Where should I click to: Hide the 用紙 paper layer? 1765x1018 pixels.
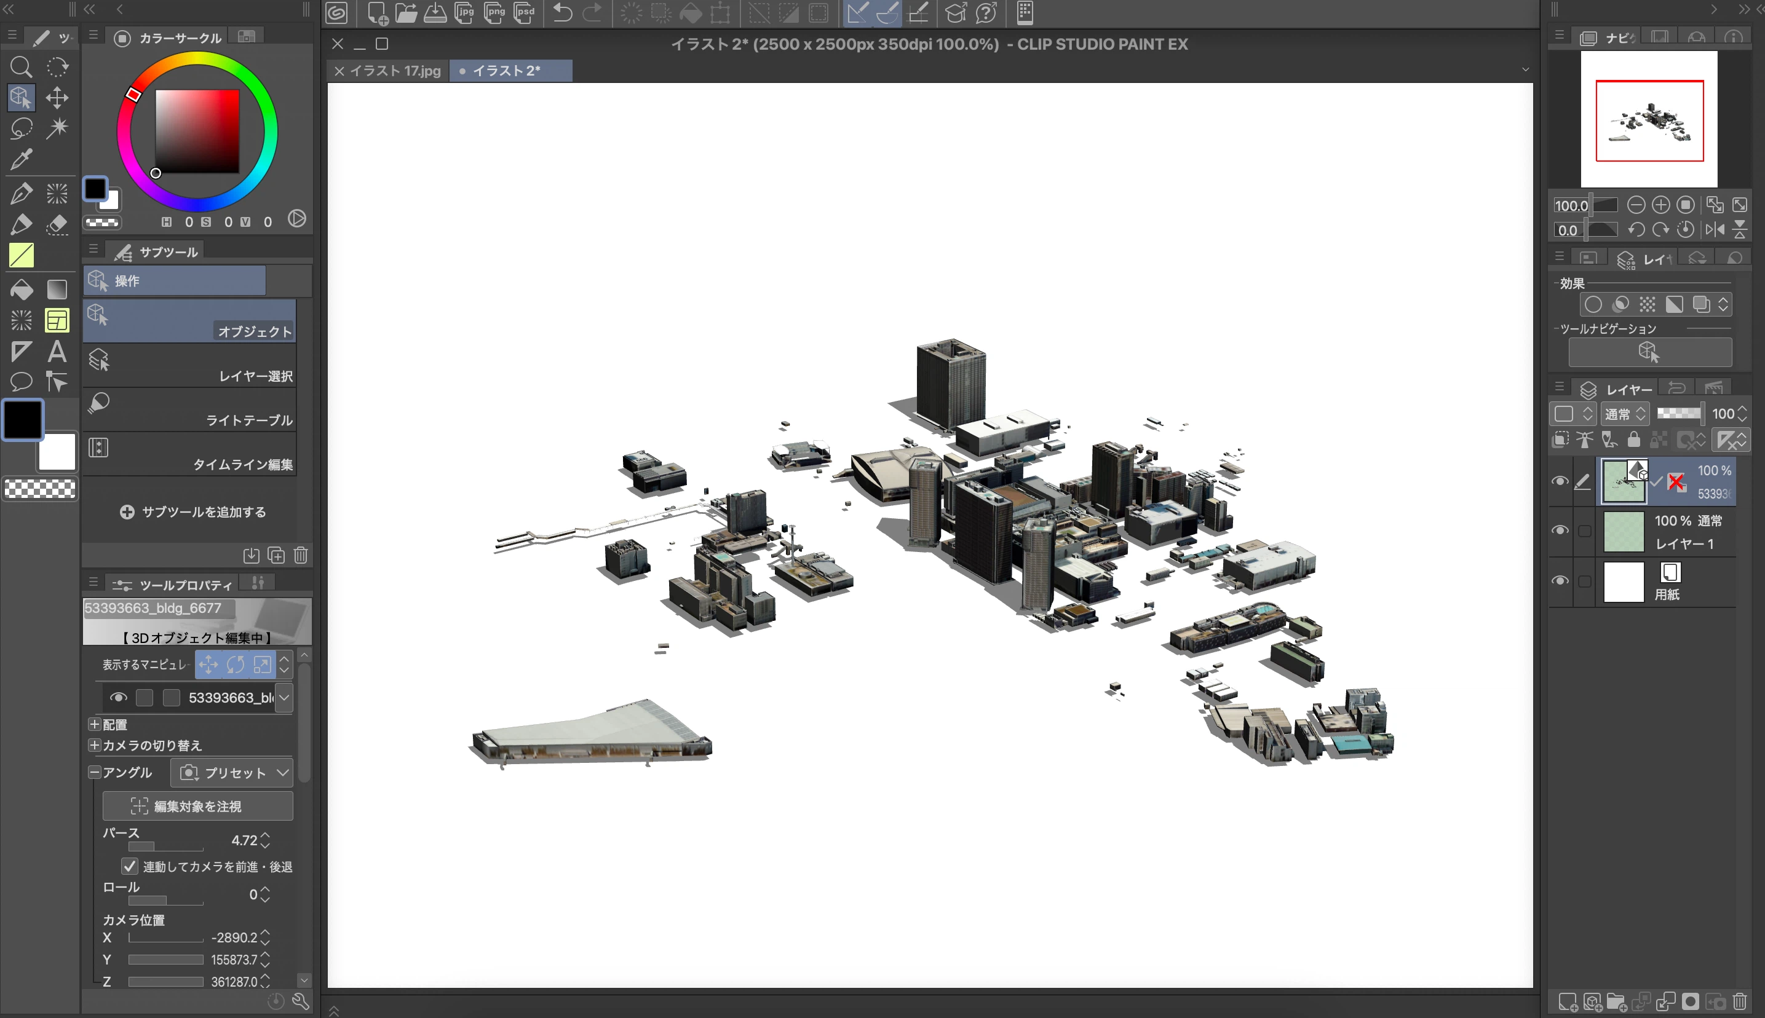[1560, 581]
